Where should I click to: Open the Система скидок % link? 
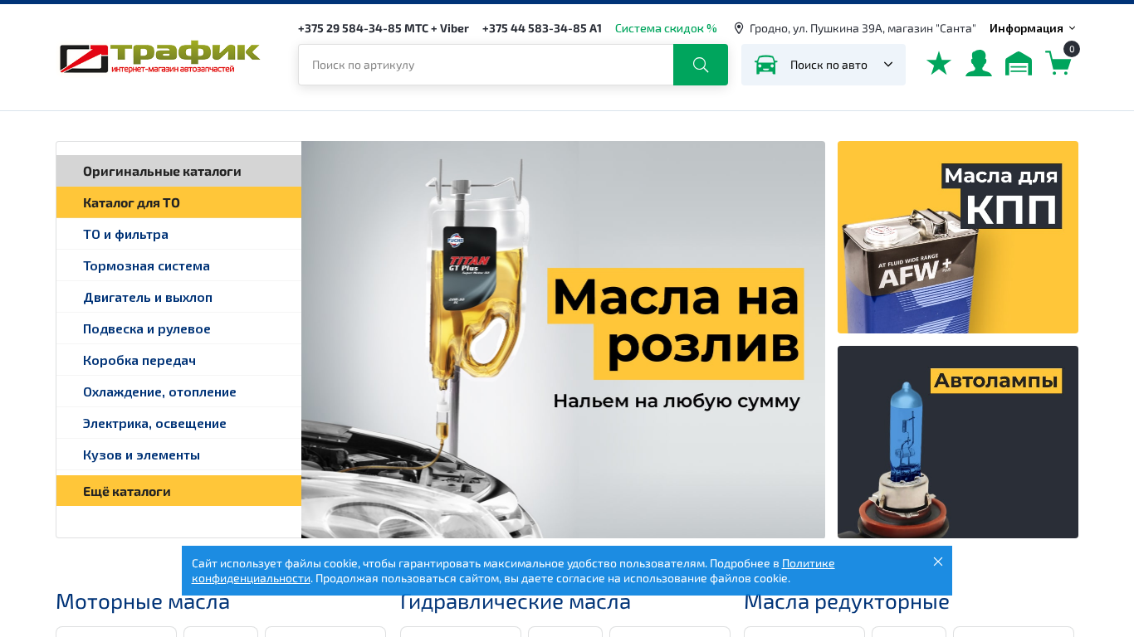click(666, 28)
